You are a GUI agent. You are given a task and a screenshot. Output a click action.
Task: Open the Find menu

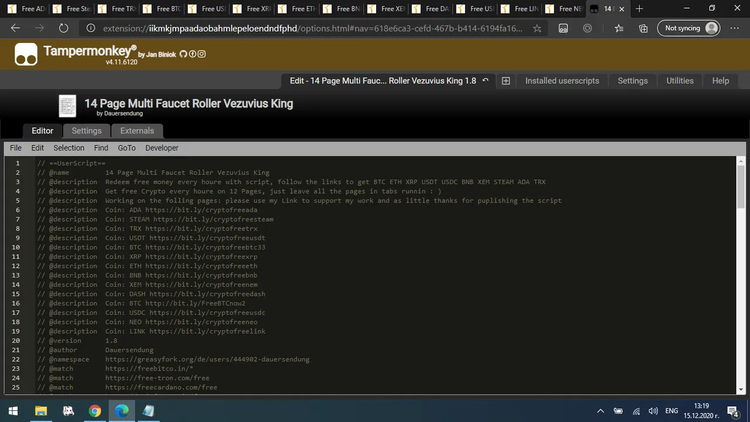coord(101,148)
